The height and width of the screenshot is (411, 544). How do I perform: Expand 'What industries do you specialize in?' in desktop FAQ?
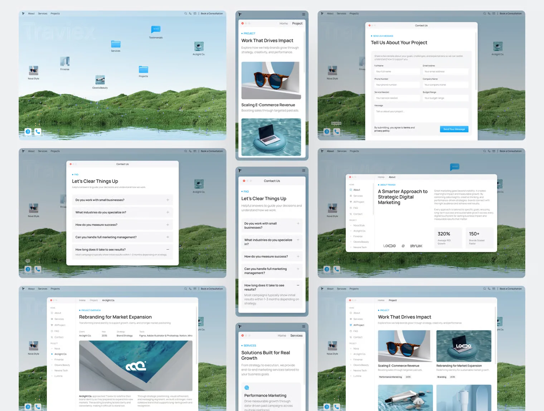[x=122, y=212]
